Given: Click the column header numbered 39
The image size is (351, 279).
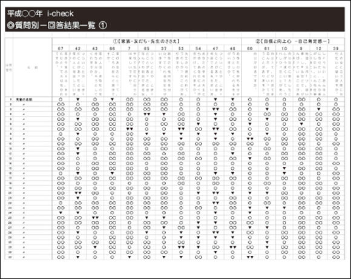Looking at the screenshot, I should point(336,49).
